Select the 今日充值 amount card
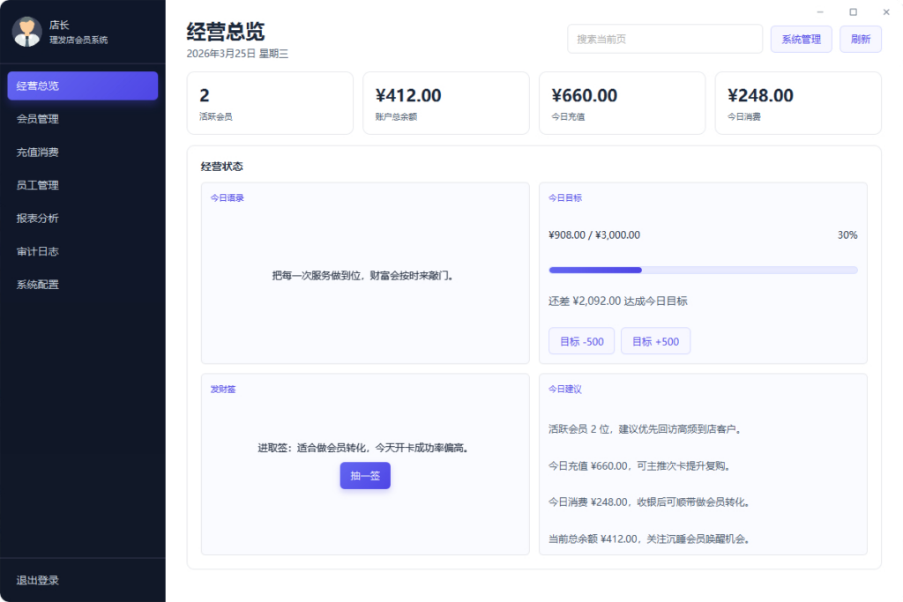Screen dimensions: 903x602 coord(622,102)
